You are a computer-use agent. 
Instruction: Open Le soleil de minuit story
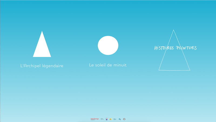click(108, 65)
